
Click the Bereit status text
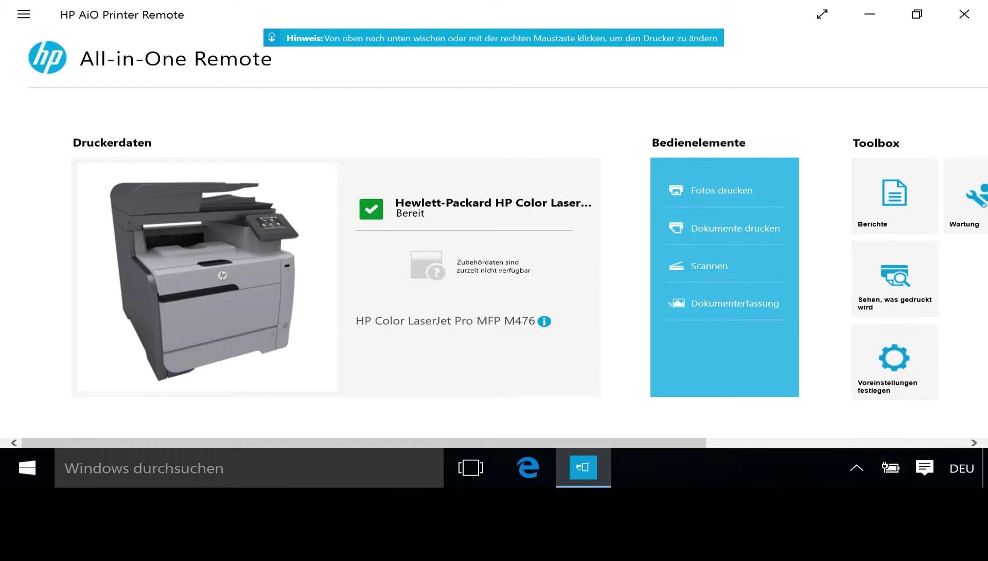coord(410,213)
